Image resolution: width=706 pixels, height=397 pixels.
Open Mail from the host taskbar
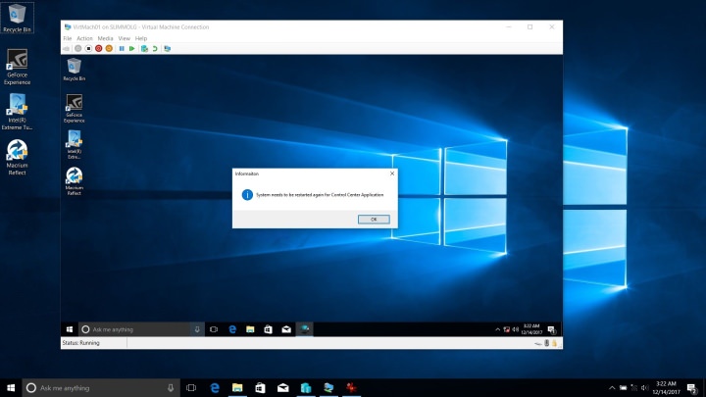coord(283,387)
